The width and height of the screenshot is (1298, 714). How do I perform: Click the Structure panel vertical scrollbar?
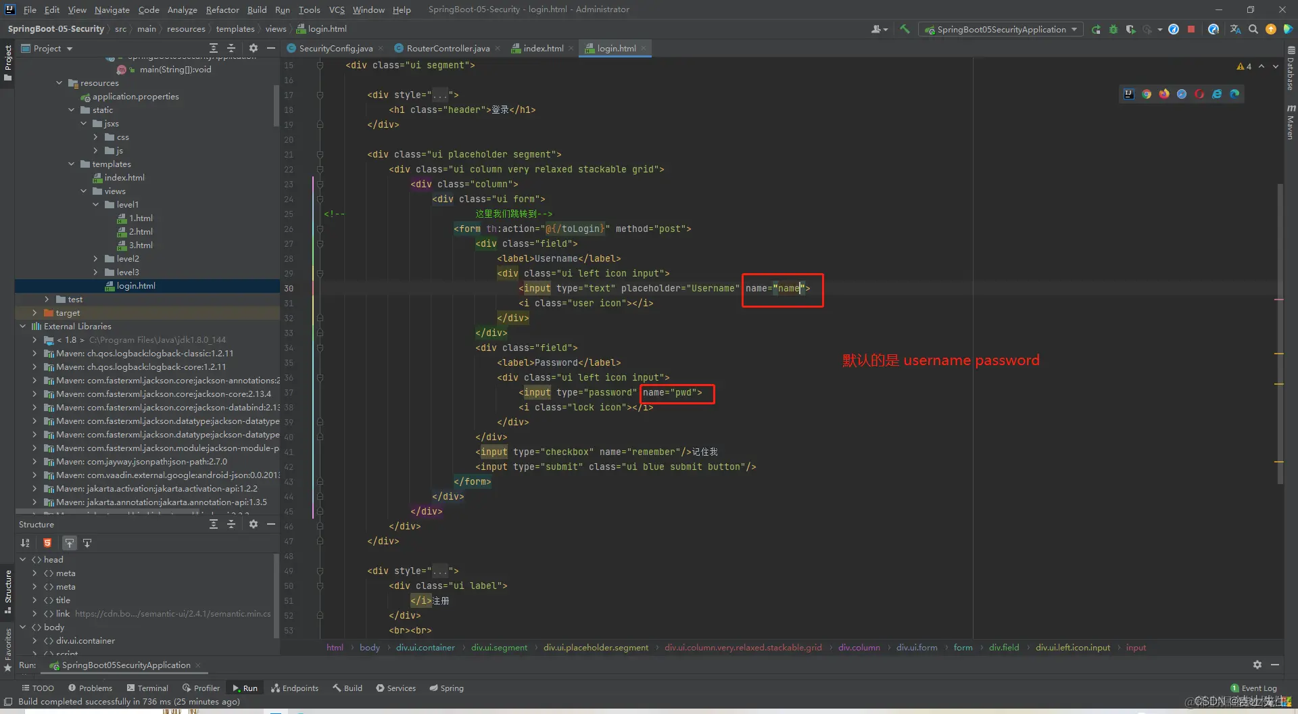[277, 595]
